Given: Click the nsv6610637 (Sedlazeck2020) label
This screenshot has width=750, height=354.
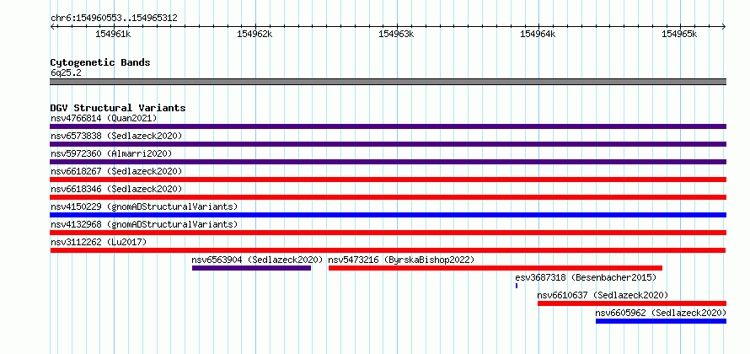Looking at the screenshot, I should point(603,295).
